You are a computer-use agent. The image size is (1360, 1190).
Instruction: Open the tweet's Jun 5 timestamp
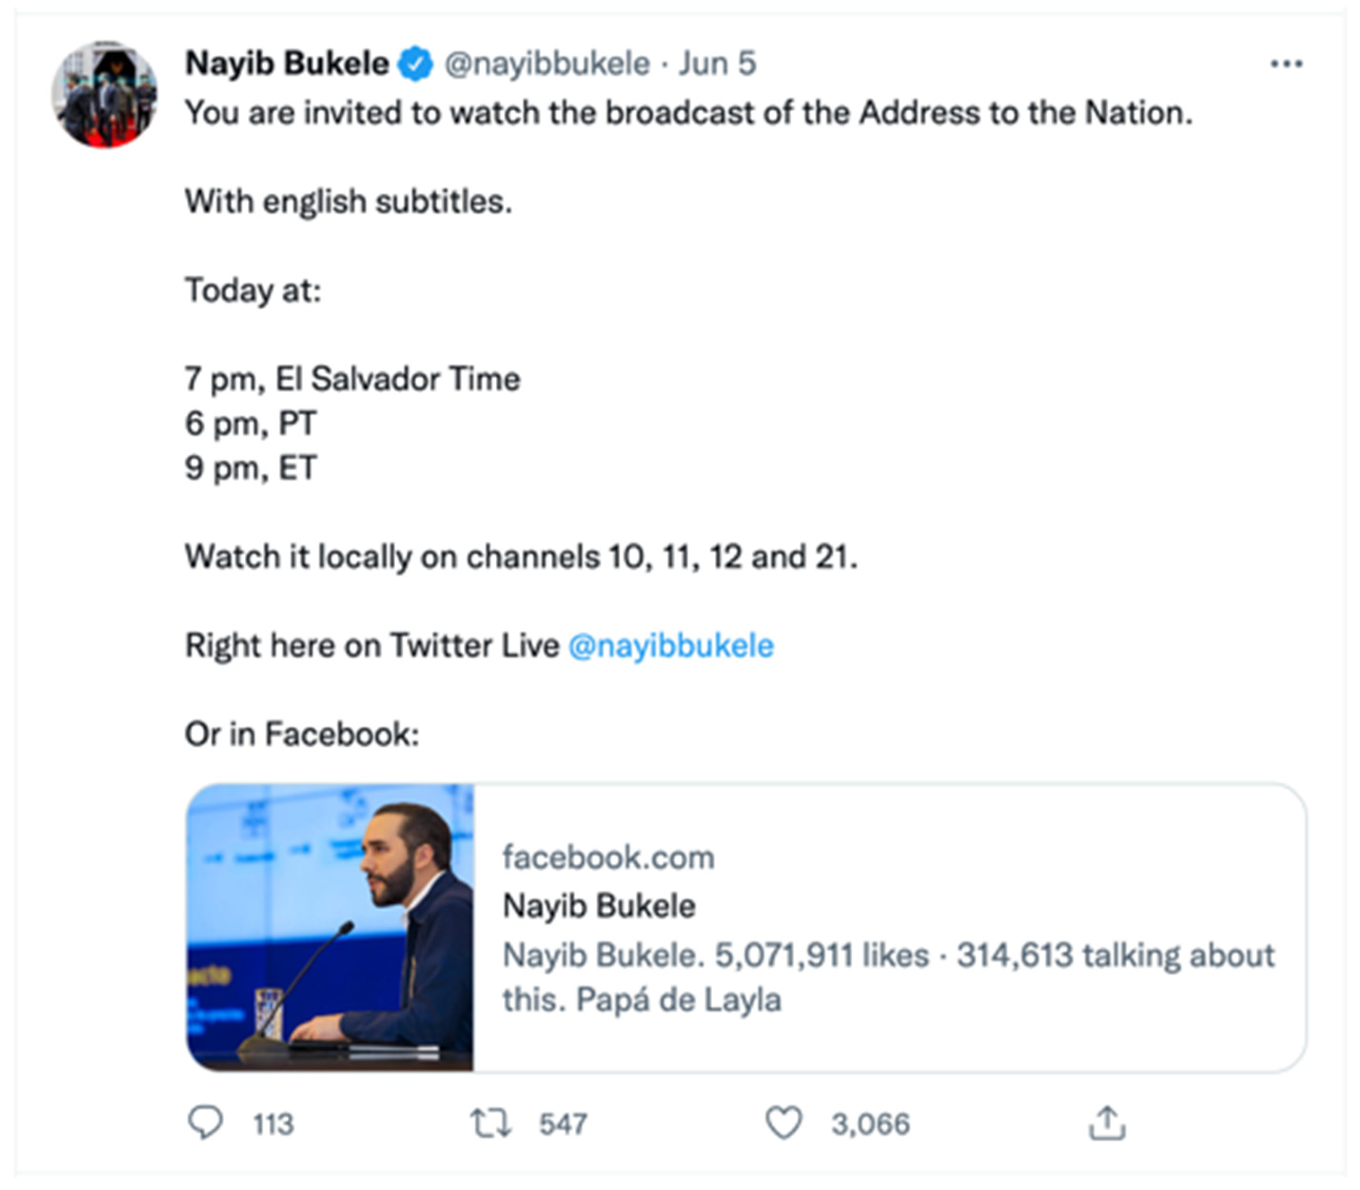pyautogui.click(x=717, y=64)
